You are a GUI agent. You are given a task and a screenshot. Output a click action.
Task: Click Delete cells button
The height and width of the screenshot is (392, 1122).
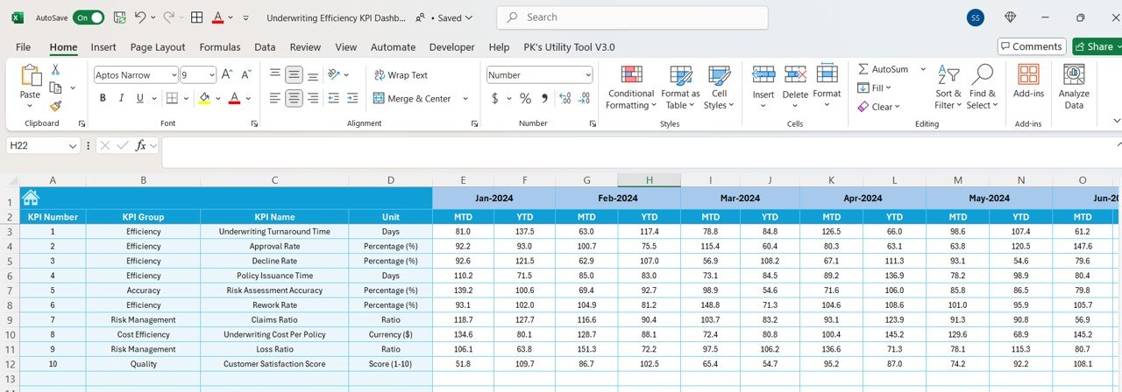pyautogui.click(x=795, y=85)
